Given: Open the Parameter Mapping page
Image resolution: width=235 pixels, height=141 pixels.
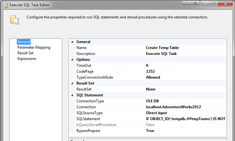Looking at the screenshot, I should pos(34,47).
